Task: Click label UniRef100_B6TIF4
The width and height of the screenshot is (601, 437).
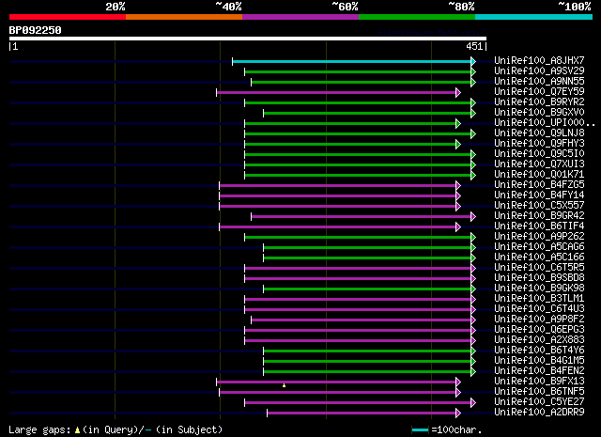Action: pos(539,226)
